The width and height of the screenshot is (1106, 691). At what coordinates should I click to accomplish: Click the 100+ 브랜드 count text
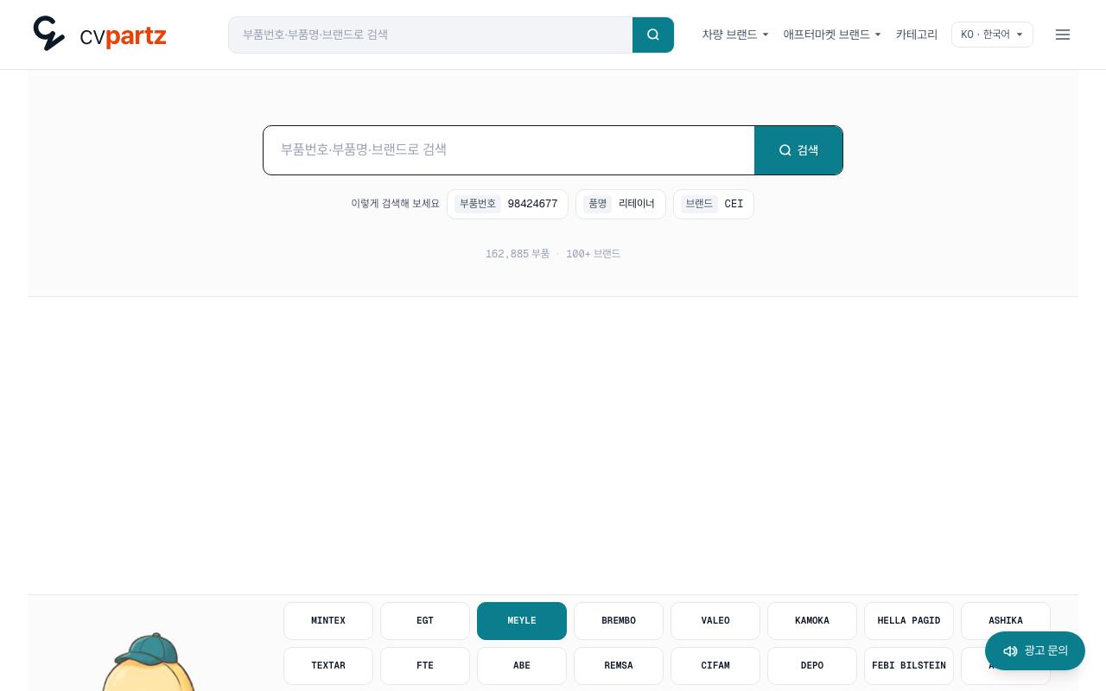[x=593, y=254]
